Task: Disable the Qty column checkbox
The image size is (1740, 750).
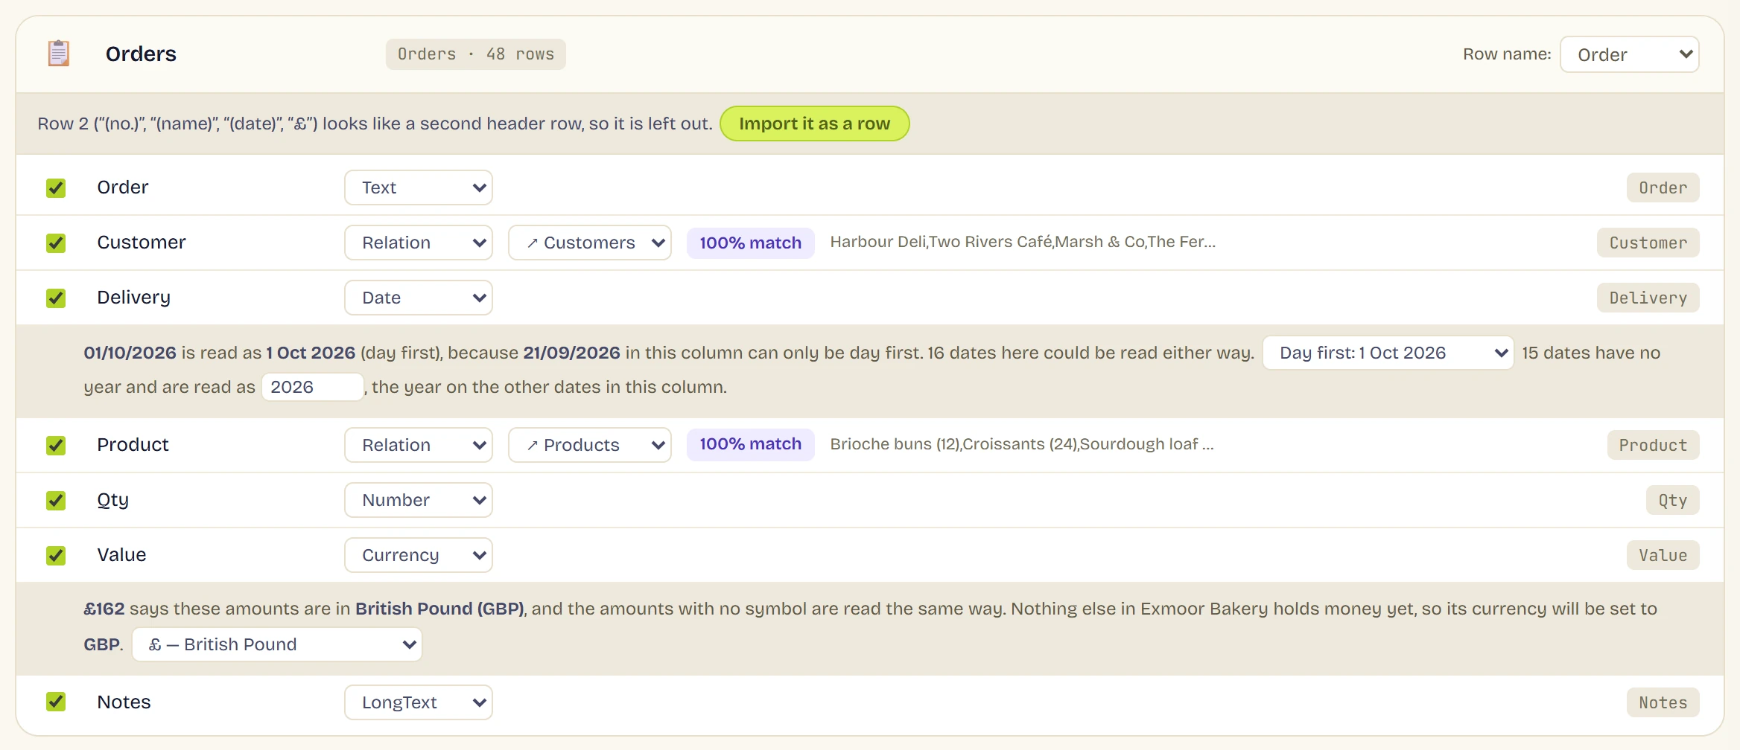Action: pyautogui.click(x=56, y=500)
